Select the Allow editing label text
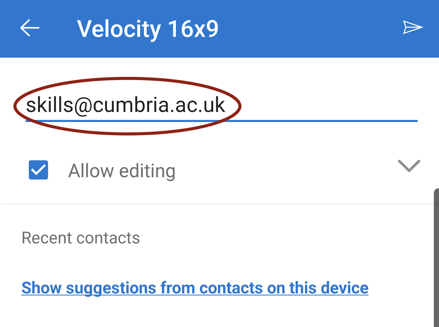The image size is (439, 327). point(122,171)
